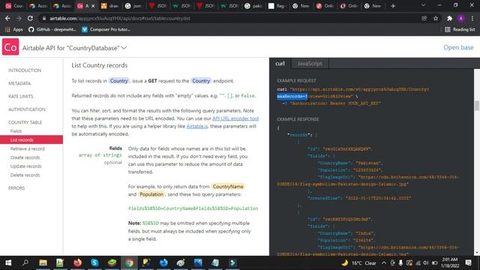Open the Airtable.js library link
Viewport: 480px width, 270px height.
197,126
